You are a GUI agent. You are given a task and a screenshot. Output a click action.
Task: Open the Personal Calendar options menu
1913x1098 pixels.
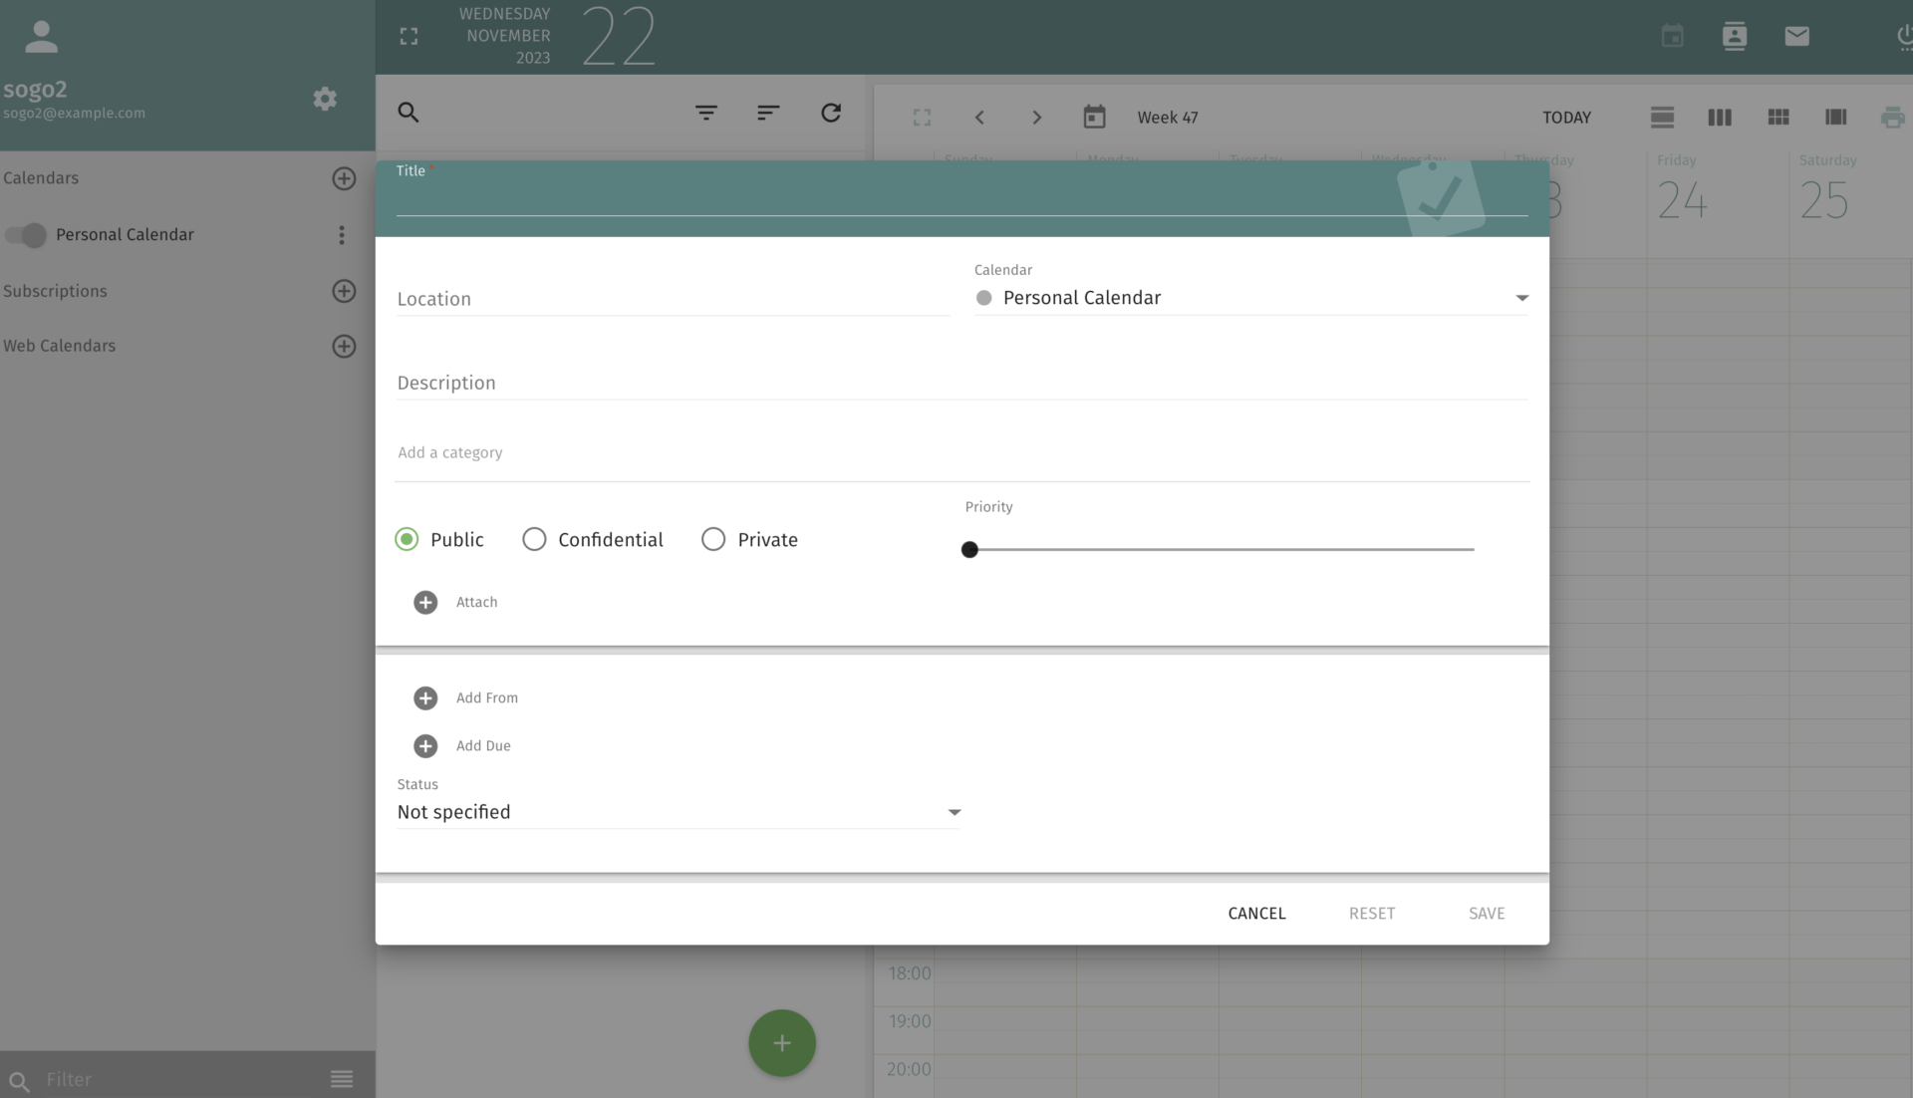(x=343, y=235)
